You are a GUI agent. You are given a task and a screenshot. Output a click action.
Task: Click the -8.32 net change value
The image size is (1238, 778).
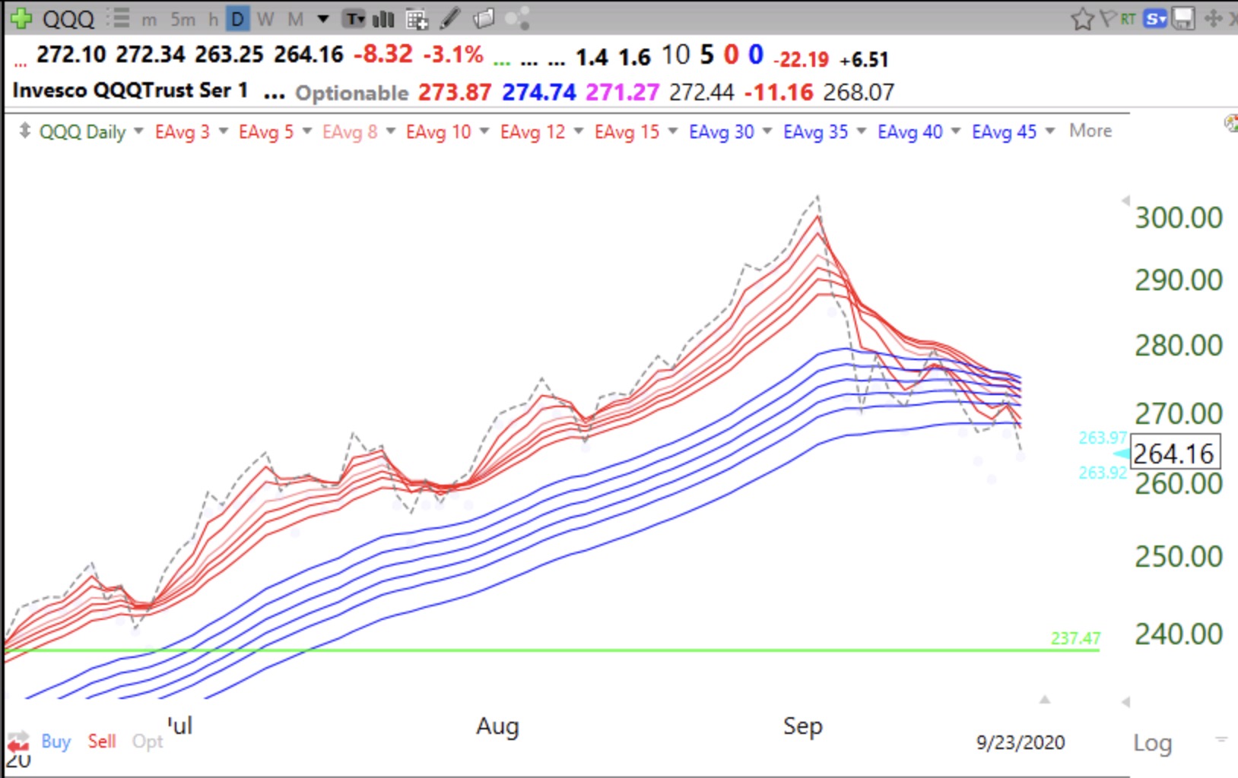coord(383,54)
